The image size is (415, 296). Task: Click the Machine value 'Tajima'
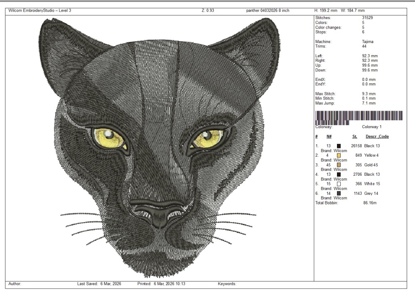[368, 42]
